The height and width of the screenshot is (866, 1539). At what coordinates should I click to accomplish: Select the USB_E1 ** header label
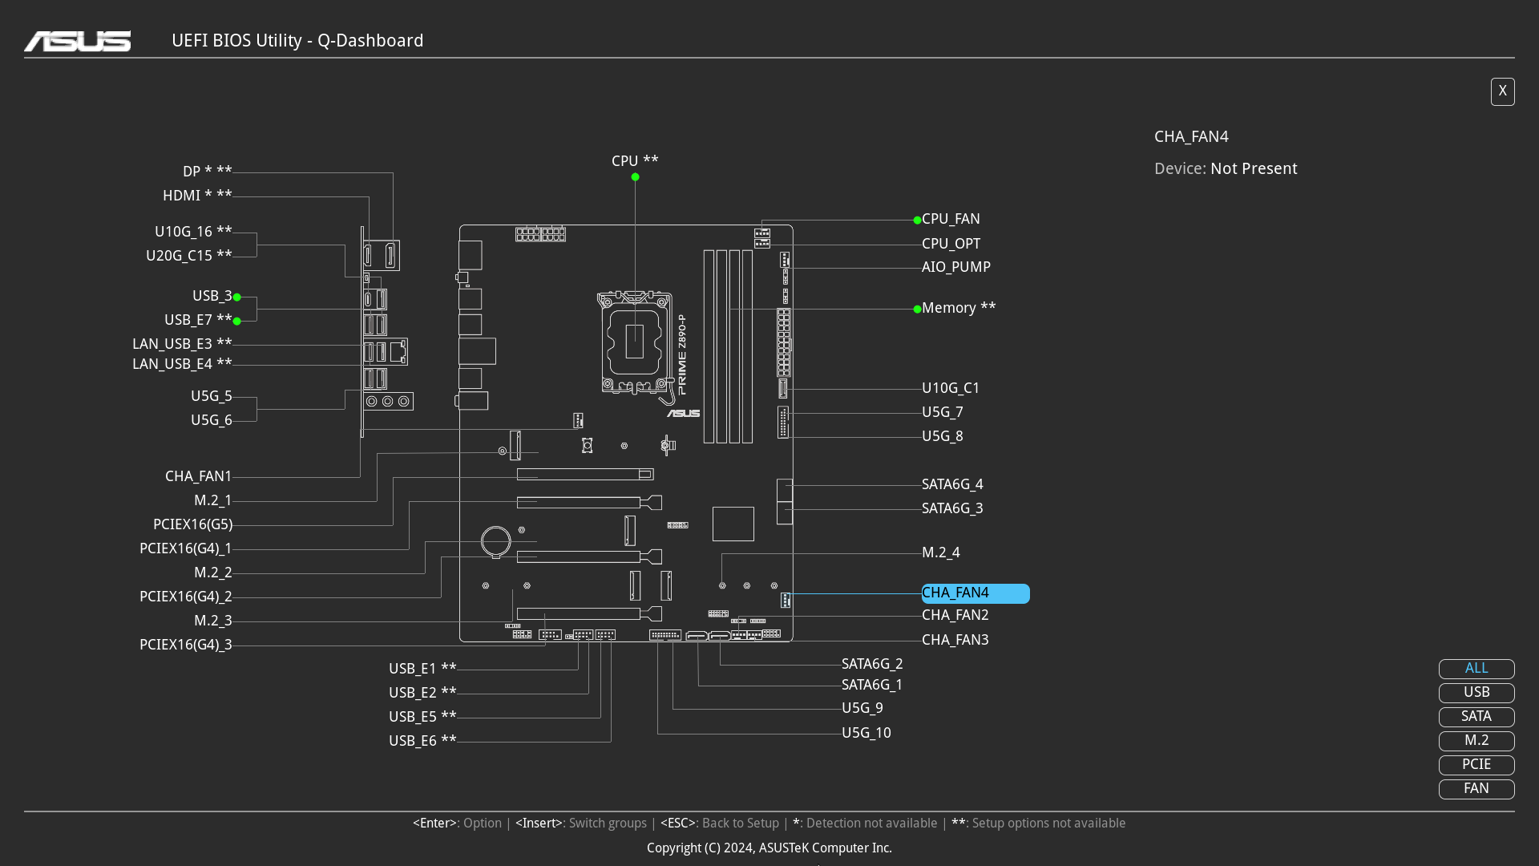click(422, 669)
